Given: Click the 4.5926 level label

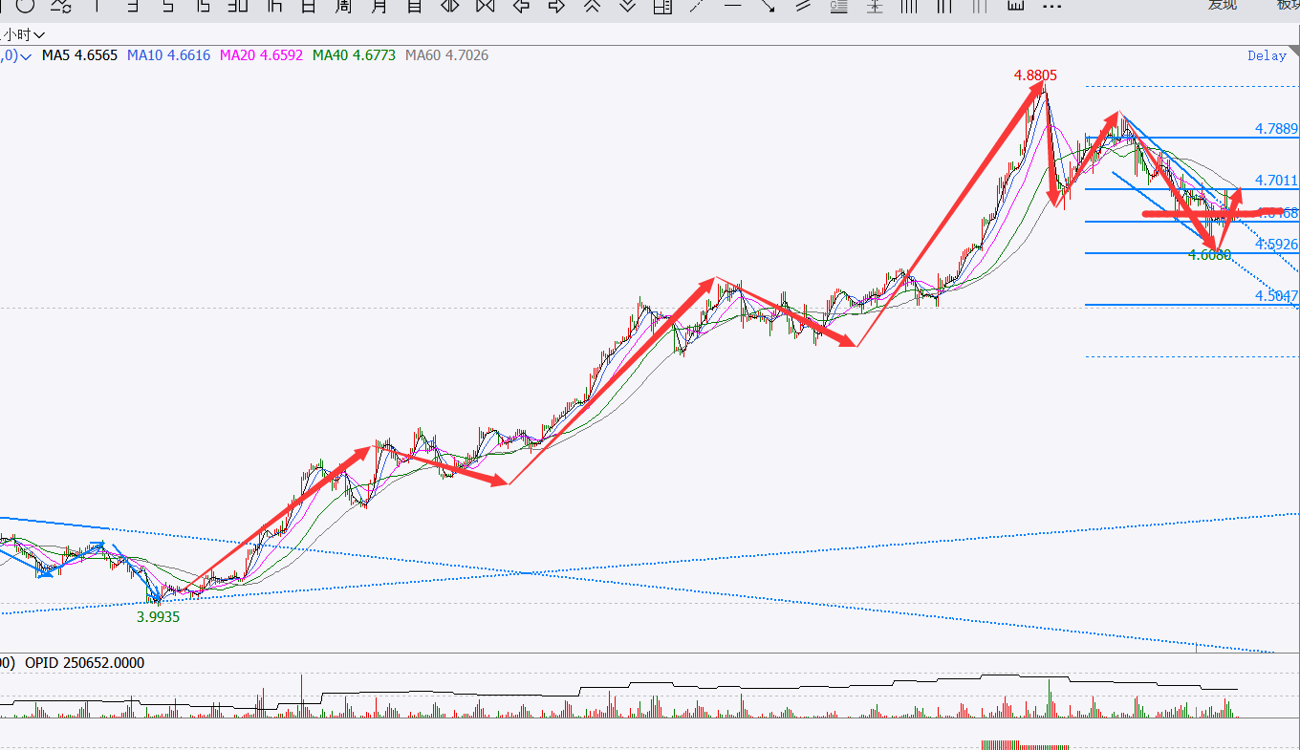Looking at the screenshot, I should 1276,245.
